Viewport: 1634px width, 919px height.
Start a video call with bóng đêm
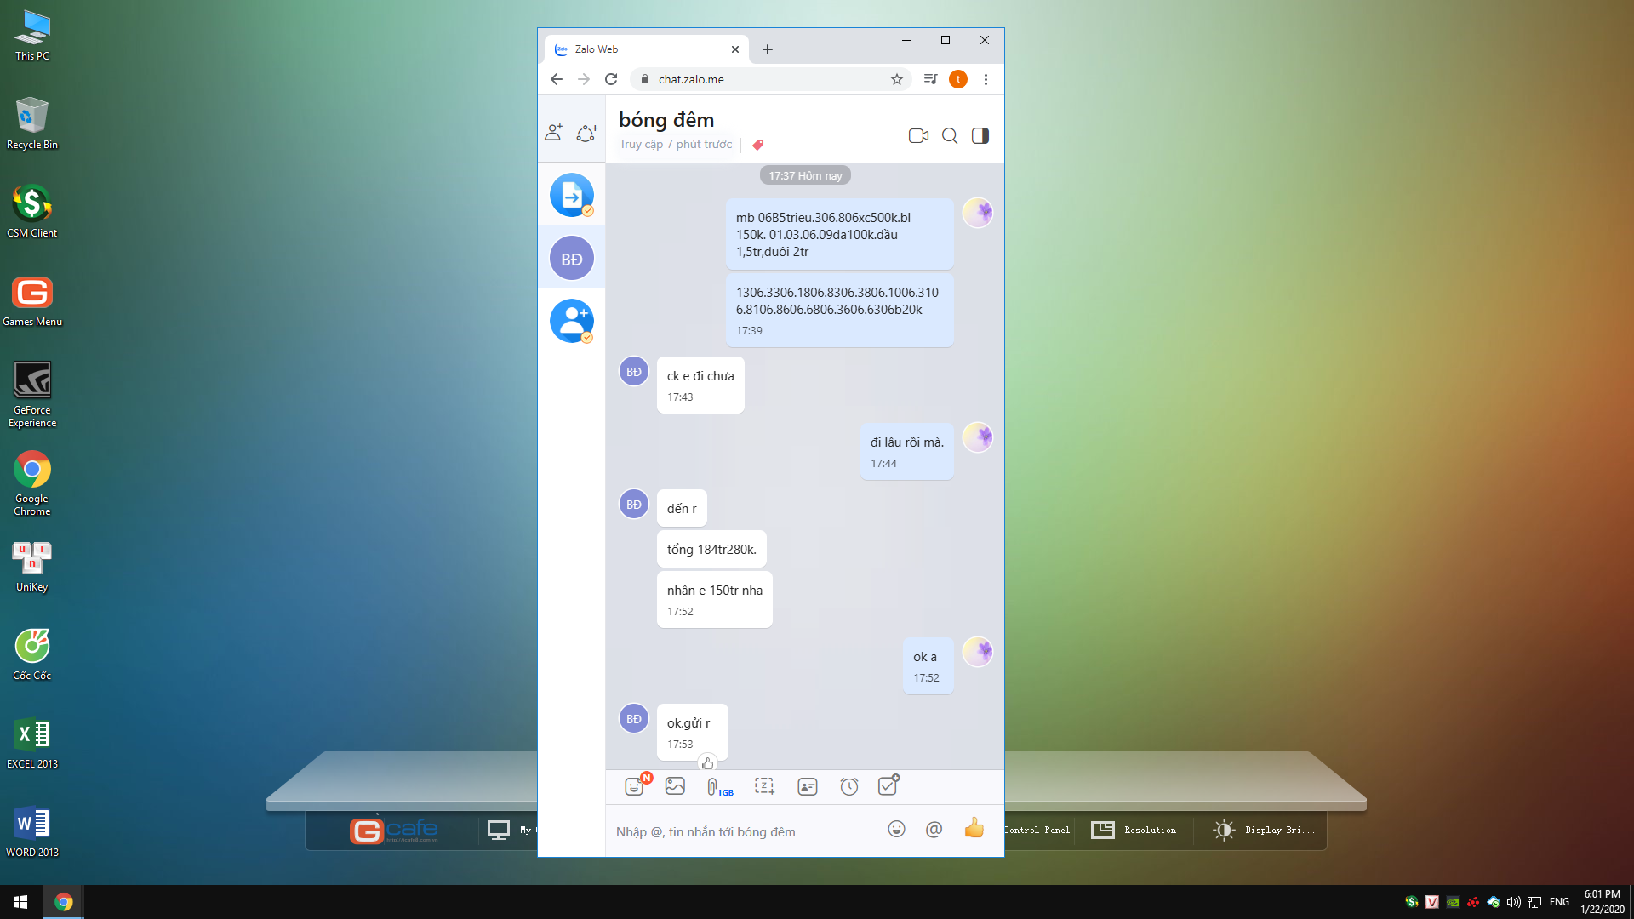pos(918,136)
